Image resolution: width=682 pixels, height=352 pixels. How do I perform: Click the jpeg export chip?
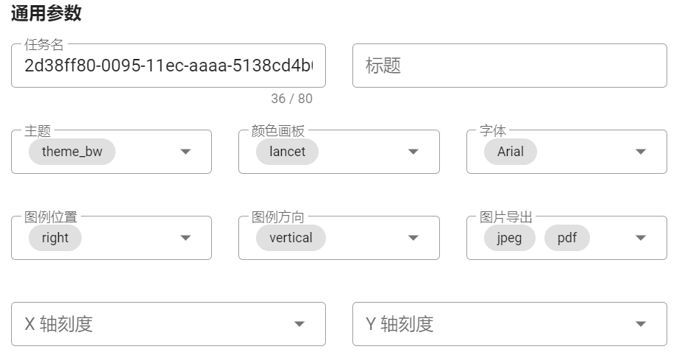coord(510,238)
